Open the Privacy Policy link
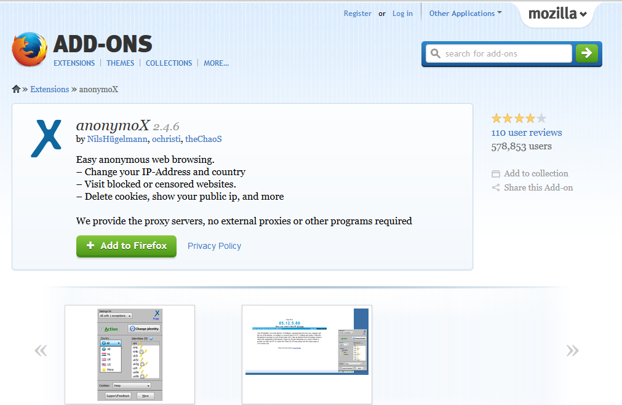The width and height of the screenshot is (622, 405). click(x=214, y=246)
